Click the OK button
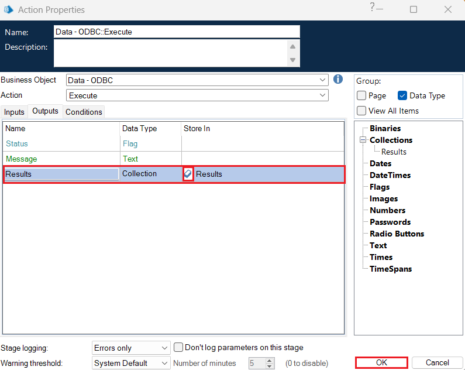Viewport: 465px width, 370px height. pos(381,362)
